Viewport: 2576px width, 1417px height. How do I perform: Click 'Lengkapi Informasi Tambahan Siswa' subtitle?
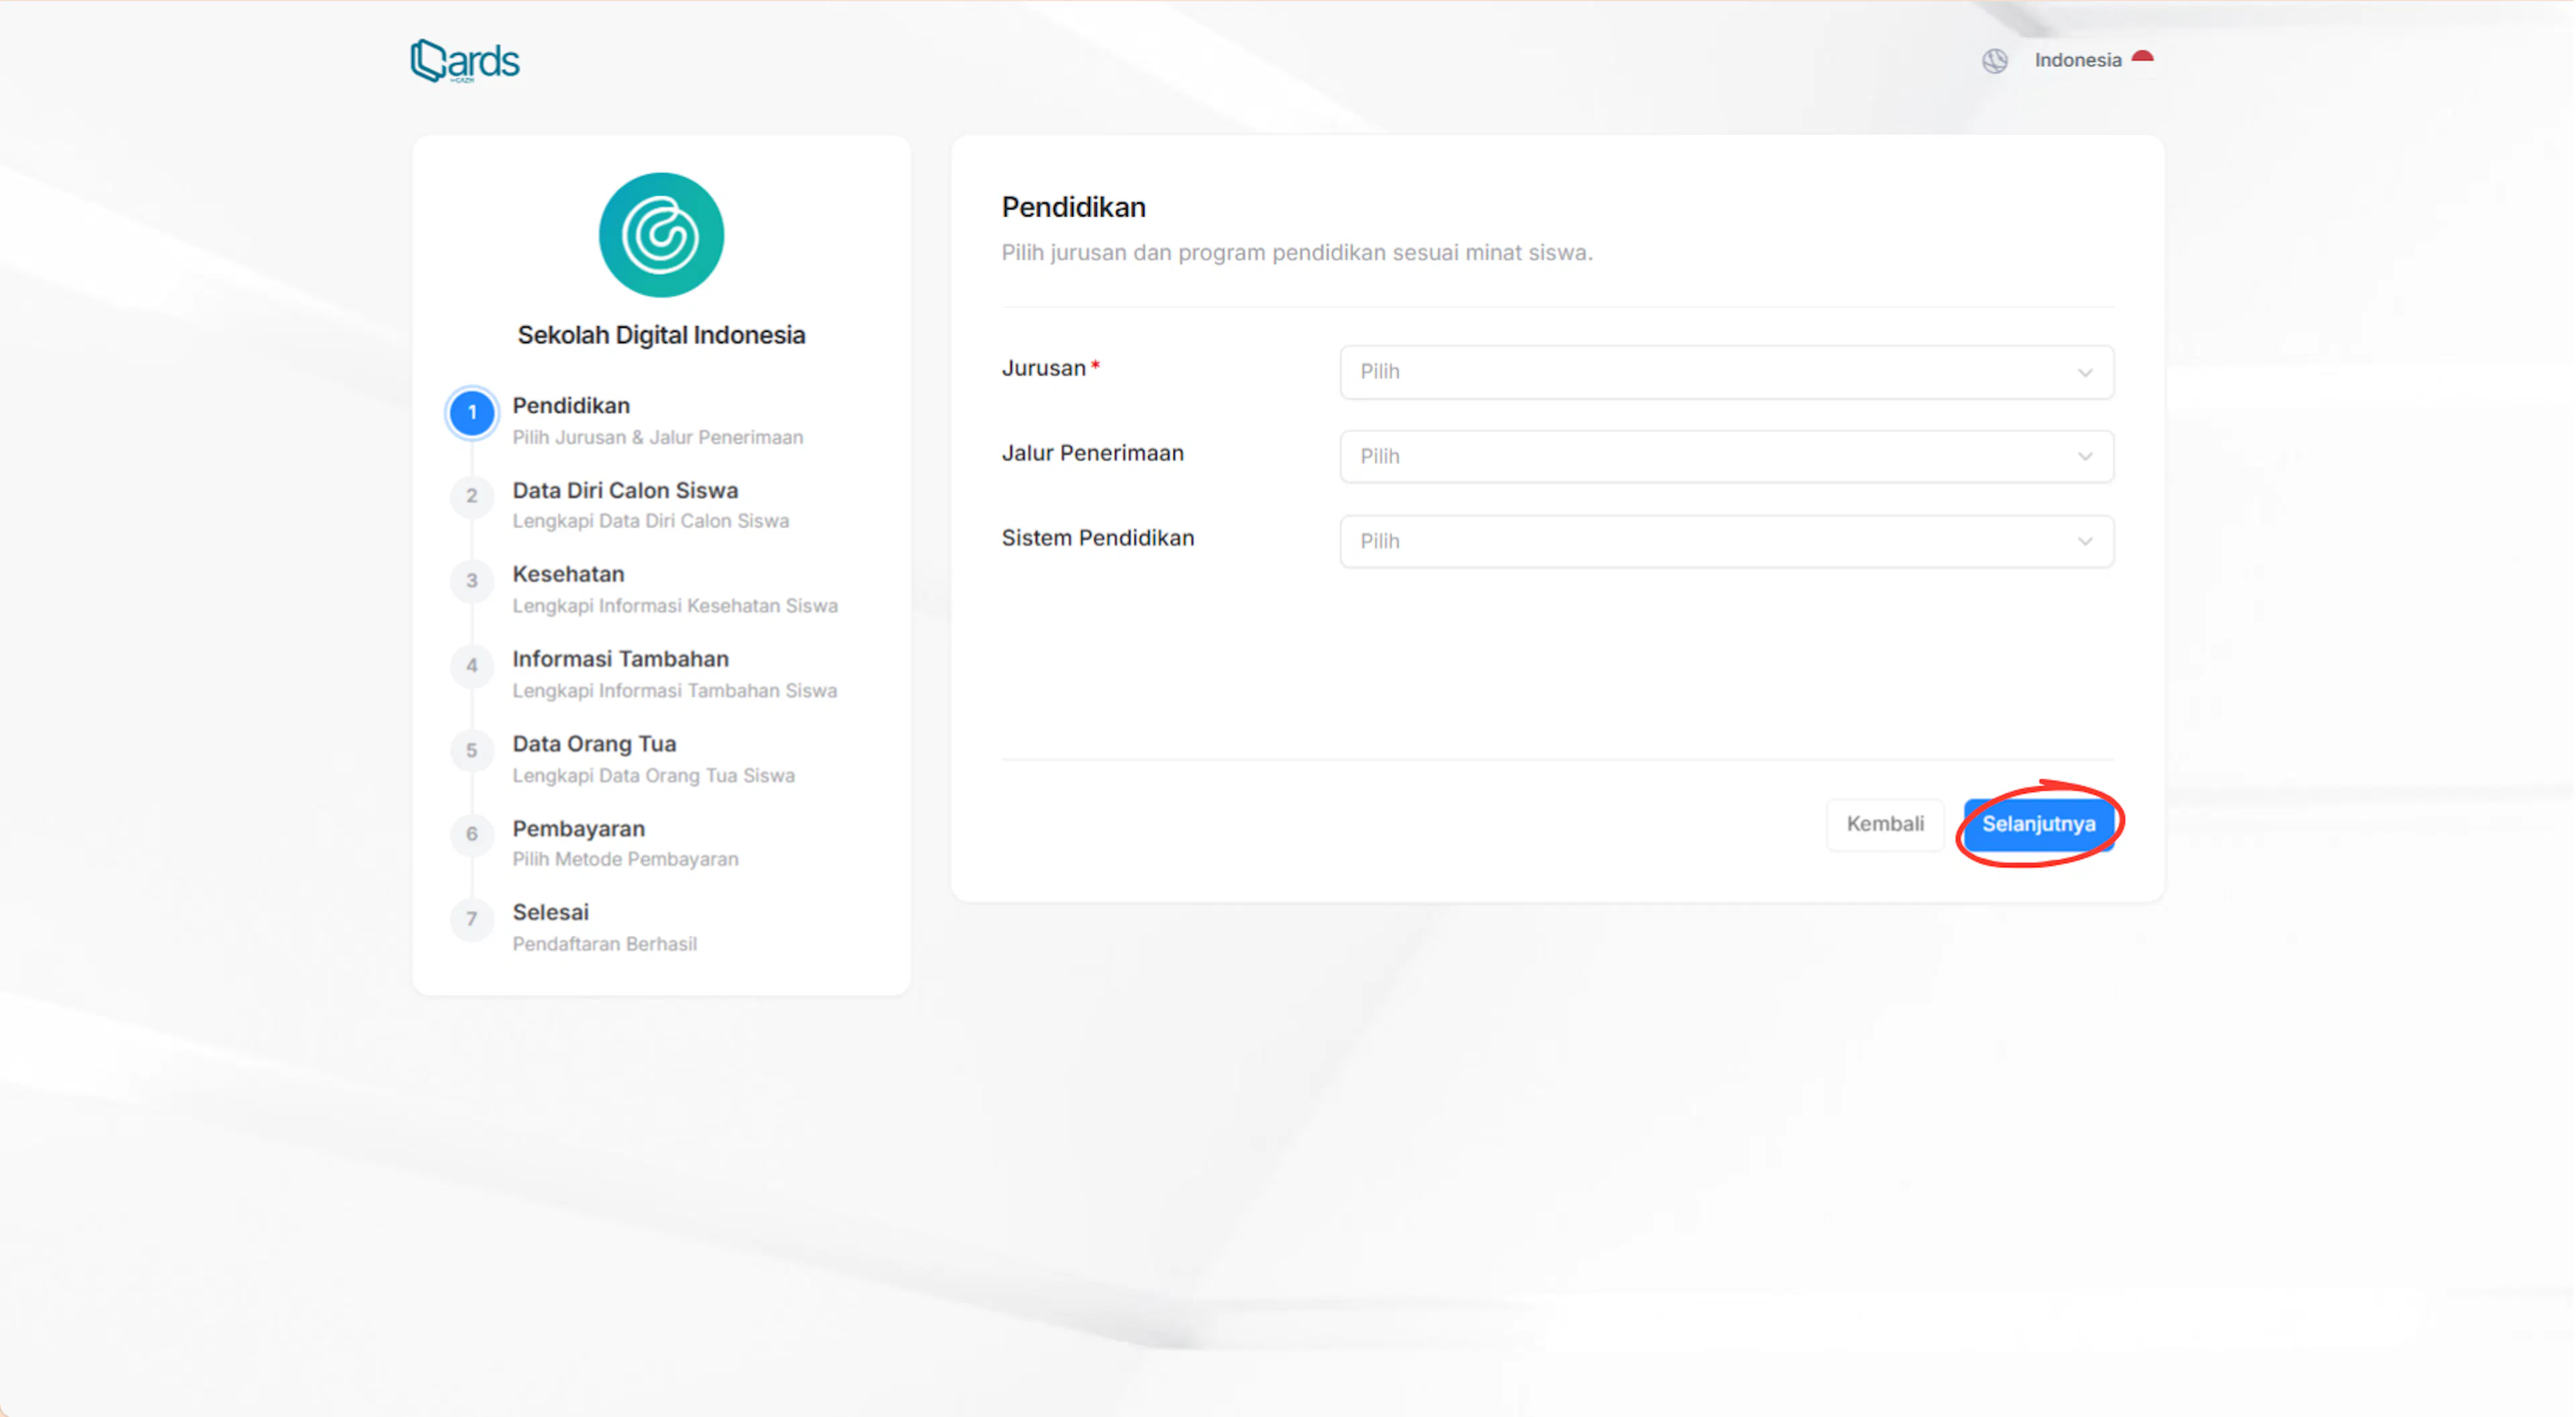(x=675, y=692)
